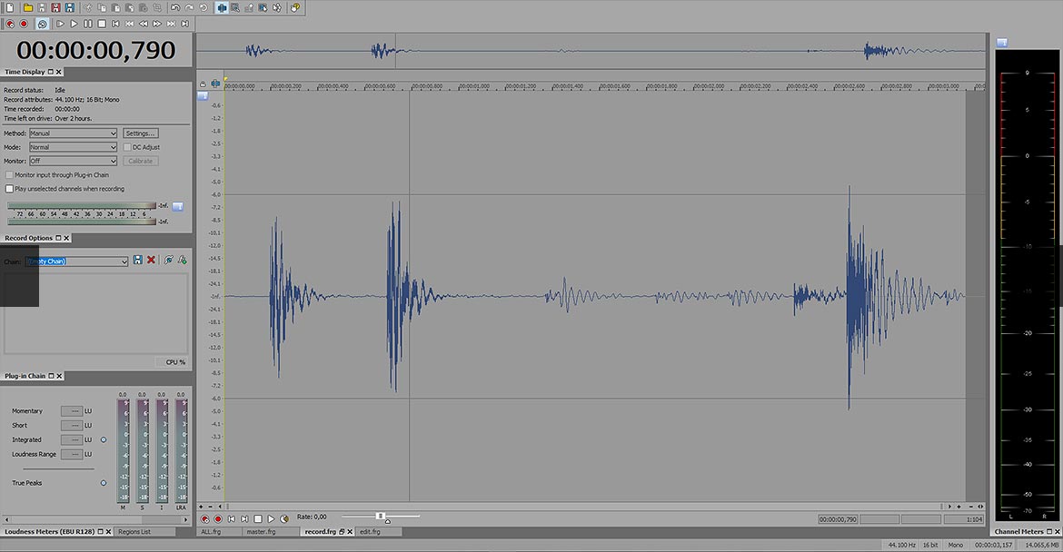Click the large time display readout
This screenshot has height=552, width=1063.
click(x=95, y=50)
